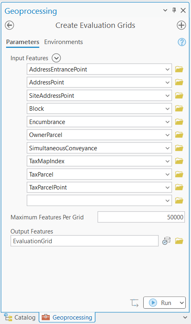Viewport: 191px width, 324px height.
Task: Click the empty Input Features combo box
Action: [99, 200]
